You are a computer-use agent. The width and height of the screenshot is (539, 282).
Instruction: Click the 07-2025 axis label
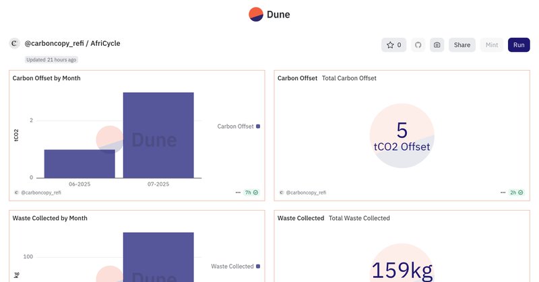point(158,184)
